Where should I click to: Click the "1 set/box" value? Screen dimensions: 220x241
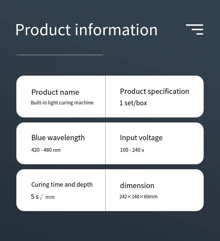click(133, 103)
